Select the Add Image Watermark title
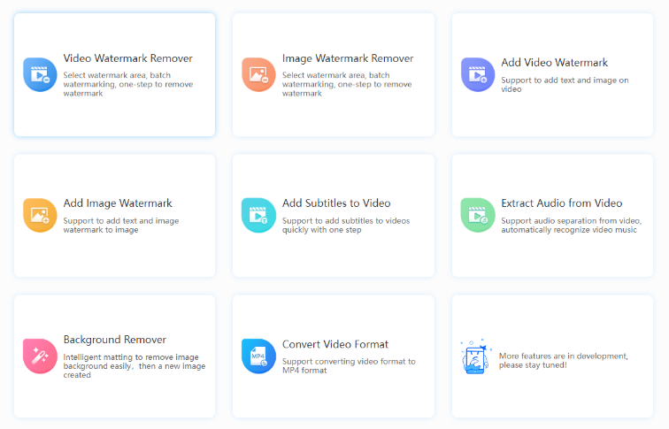Image resolution: width=669 pixels, height=429 pixels. pos(118,203)
